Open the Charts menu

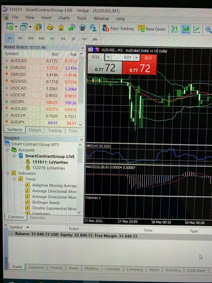64,18
